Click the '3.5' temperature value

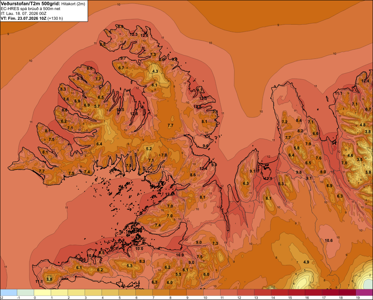360,160
